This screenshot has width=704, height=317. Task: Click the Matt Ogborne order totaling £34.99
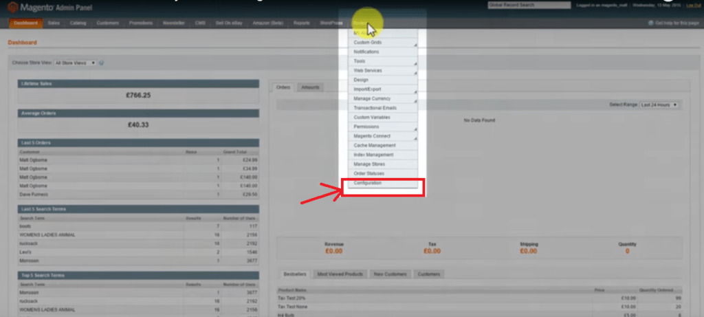[x=138, y=169]
